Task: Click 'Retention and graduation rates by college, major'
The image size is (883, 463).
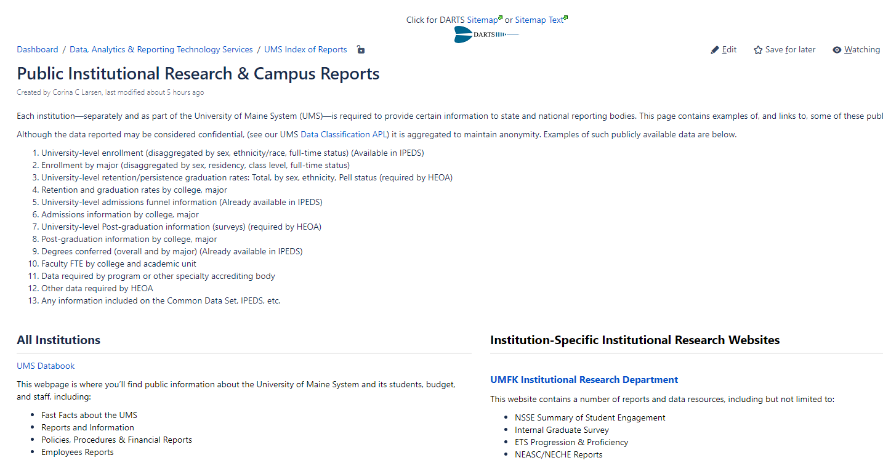Action: click(x=134, y=190)
